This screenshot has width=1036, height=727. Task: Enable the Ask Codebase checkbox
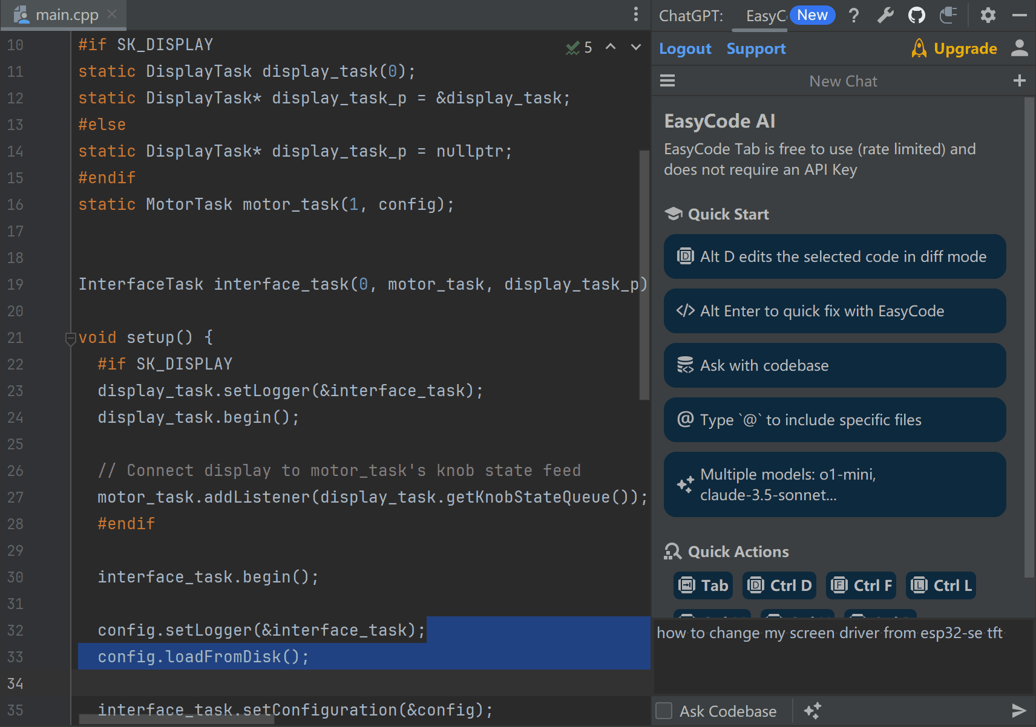tap(664, 711)
